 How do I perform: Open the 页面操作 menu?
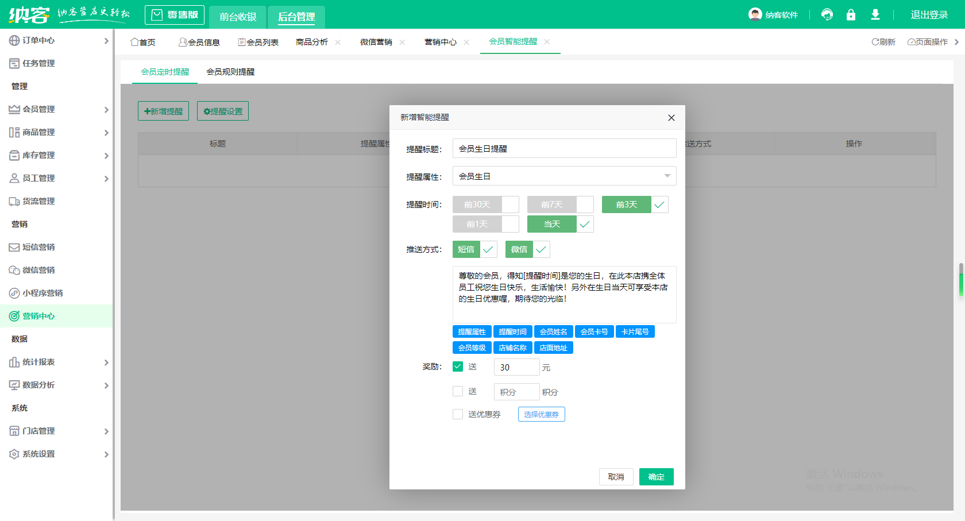928,42
